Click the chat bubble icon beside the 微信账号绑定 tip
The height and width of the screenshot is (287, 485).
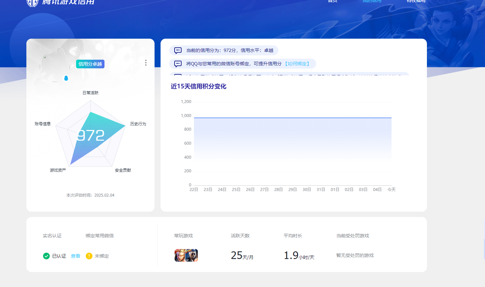point(178,64)
